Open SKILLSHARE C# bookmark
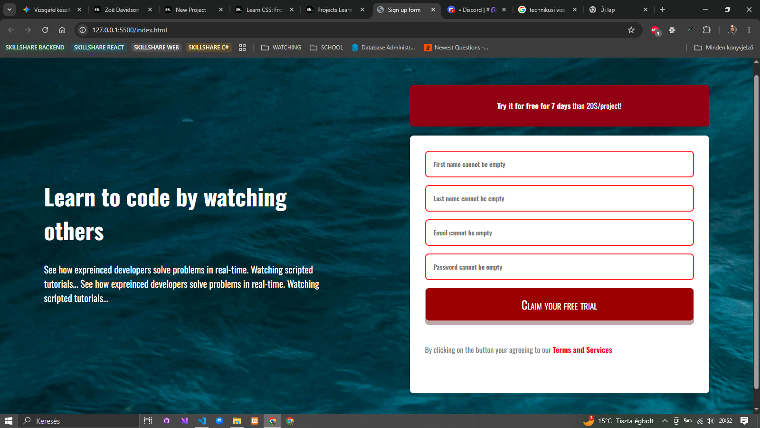The width and height of the screenshot is (760, 428). [x=209, y=48]
